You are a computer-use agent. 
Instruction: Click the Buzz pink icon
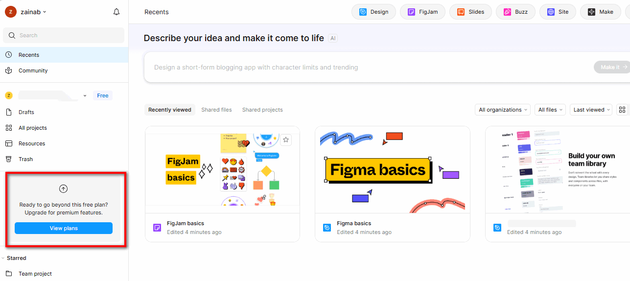tap(508, 12)
